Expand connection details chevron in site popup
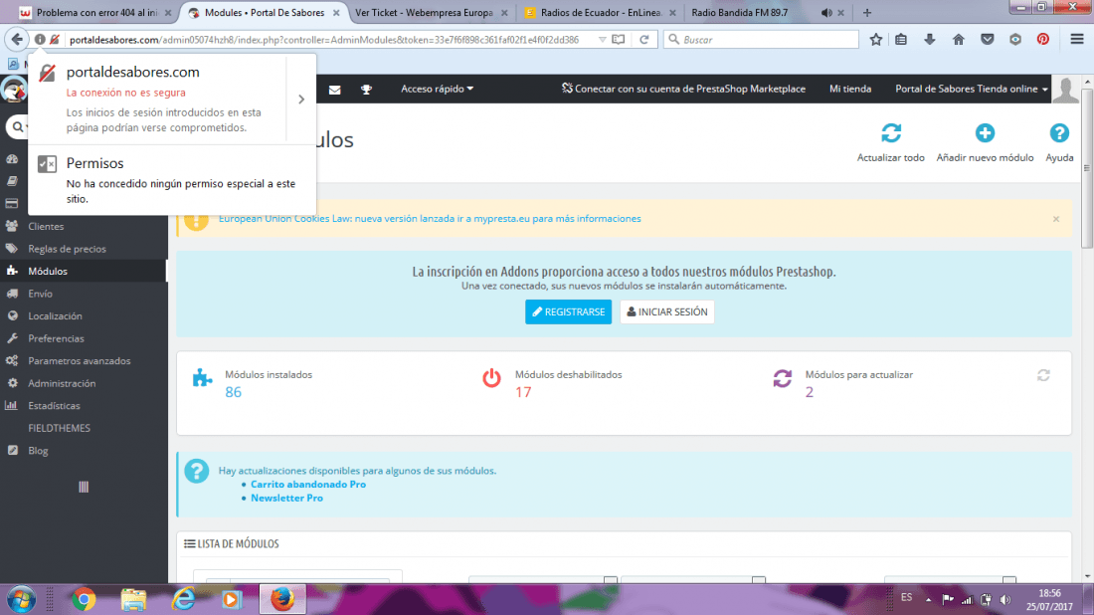1094x615 pixels. click(x=301, y=100)
